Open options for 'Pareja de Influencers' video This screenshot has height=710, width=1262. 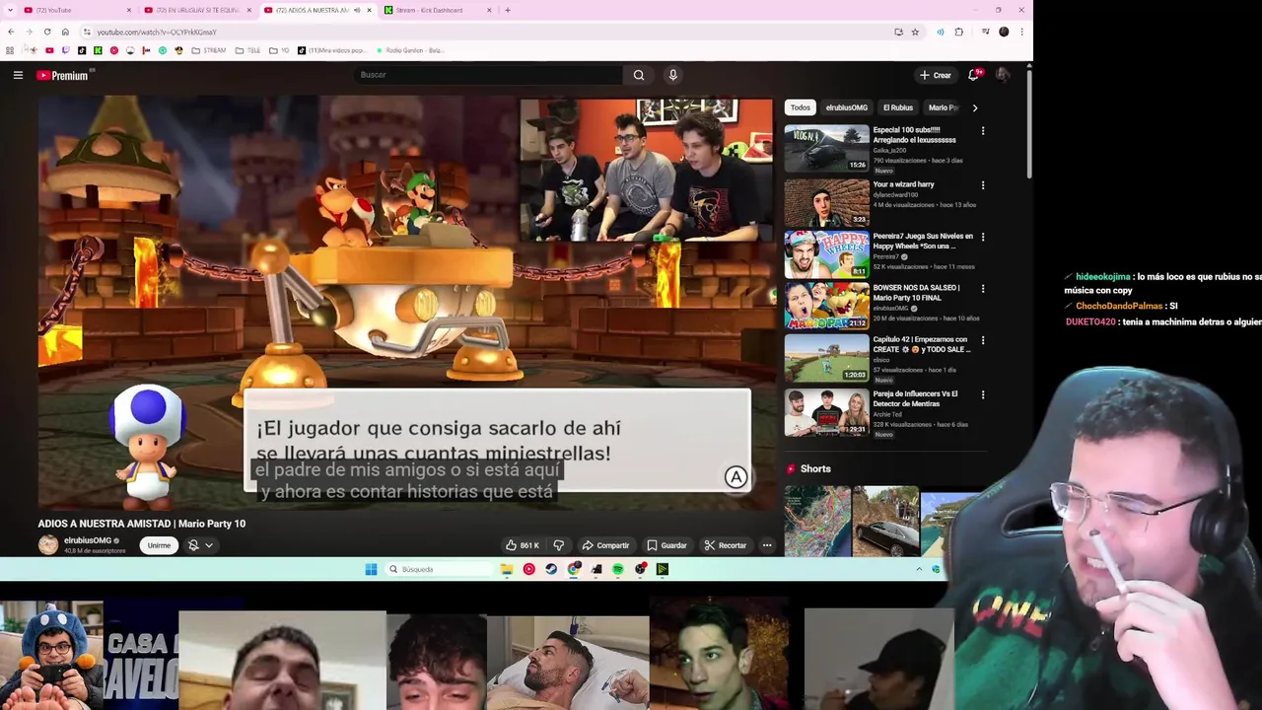[x=983, y=395]
